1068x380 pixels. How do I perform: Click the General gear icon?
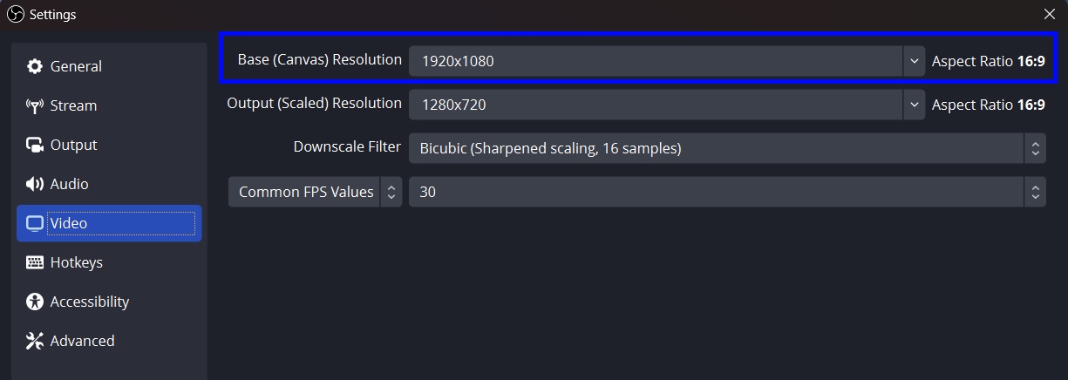[x=35, y=66]
